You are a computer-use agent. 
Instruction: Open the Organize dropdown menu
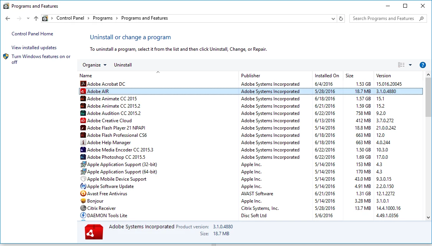tap(94, 65)
